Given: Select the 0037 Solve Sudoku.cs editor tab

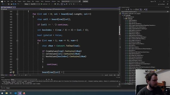Looking at the screenshot, I should pos(6,7).
